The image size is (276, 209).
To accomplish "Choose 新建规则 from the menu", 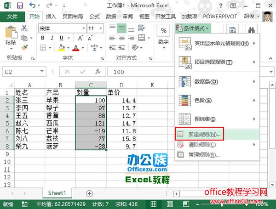I will pos(217,134).
